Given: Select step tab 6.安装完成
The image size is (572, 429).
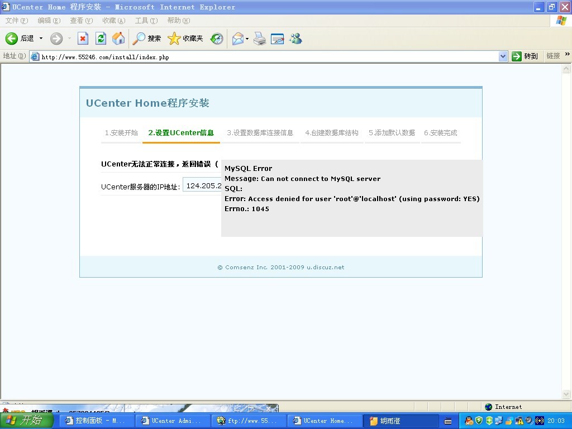Looking at the screenshot, I should point(441,133).
